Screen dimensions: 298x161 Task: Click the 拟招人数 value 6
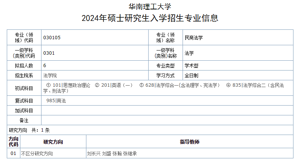(45, 66)
